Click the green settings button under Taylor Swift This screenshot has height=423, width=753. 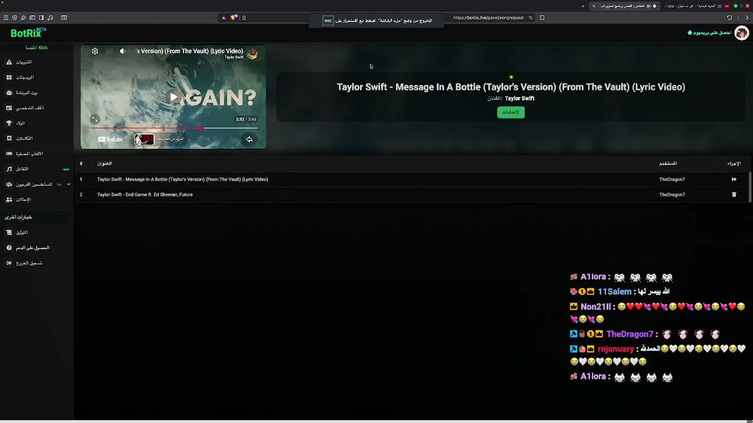click(511, 112)
